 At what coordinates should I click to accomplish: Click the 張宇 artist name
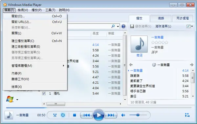click(154, 52)
